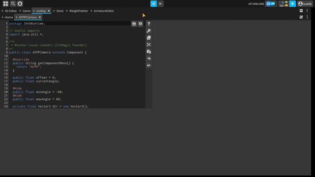The image size is (315, 177).
Task: Close the Coding tab
Action: [x=49, y=11]
